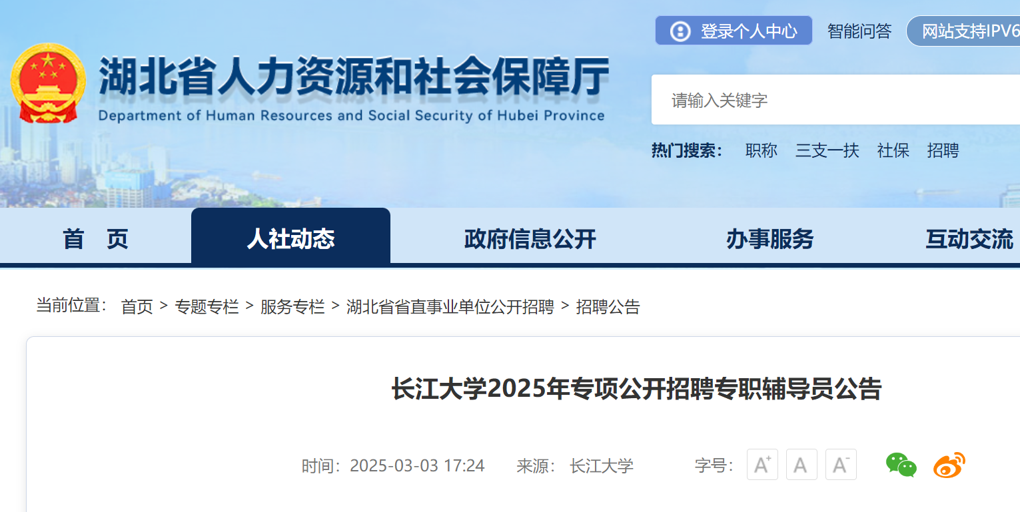The height and width of the screenshot is (512, 1020).
Task: Go to 首页 navigation tab
Action: 95,238
